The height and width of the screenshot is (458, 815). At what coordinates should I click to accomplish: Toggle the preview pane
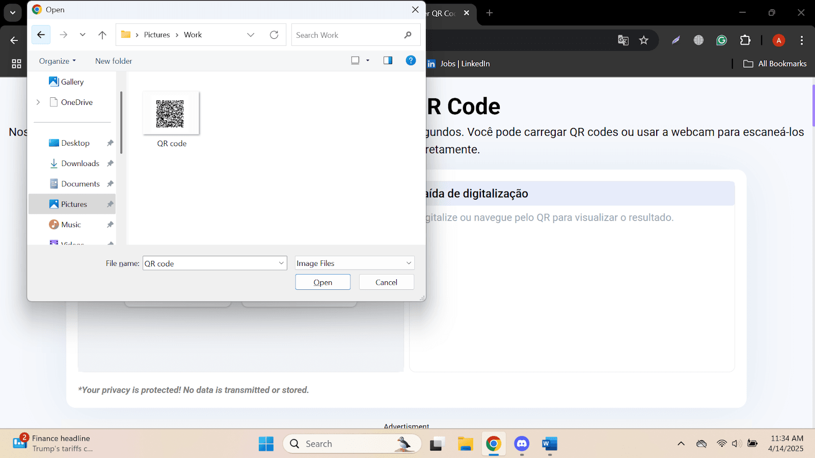[388, 61]
